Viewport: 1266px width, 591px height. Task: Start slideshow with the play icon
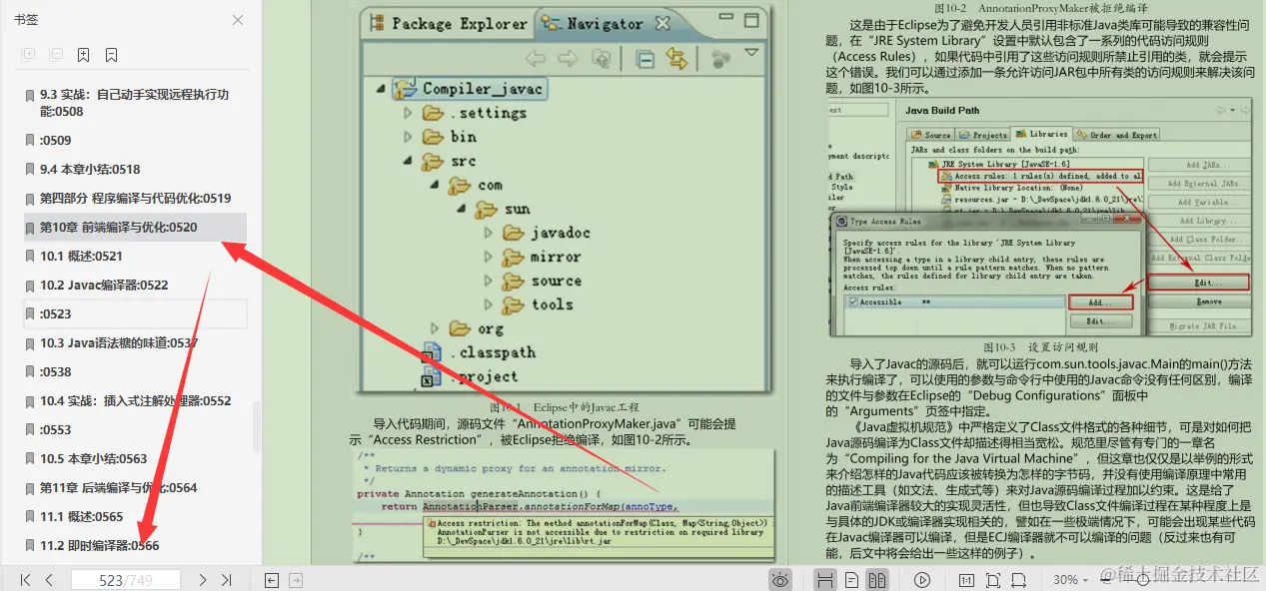(x=922, y=580)
